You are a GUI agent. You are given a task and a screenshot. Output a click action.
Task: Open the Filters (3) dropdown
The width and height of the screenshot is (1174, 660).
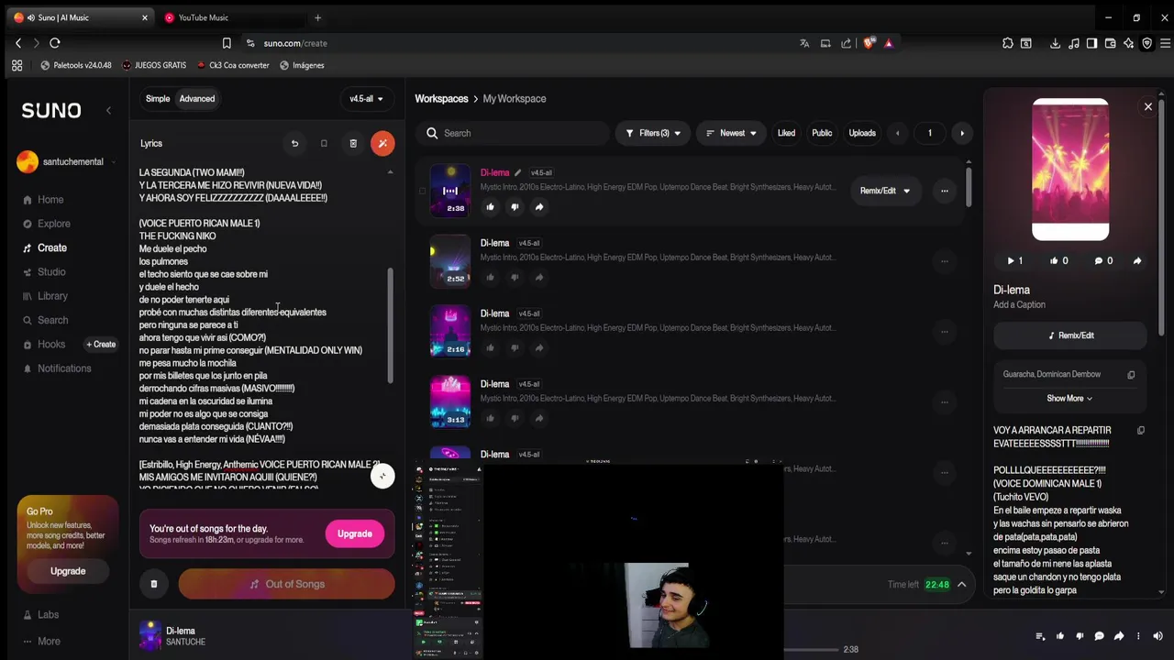tap(653, 133)
